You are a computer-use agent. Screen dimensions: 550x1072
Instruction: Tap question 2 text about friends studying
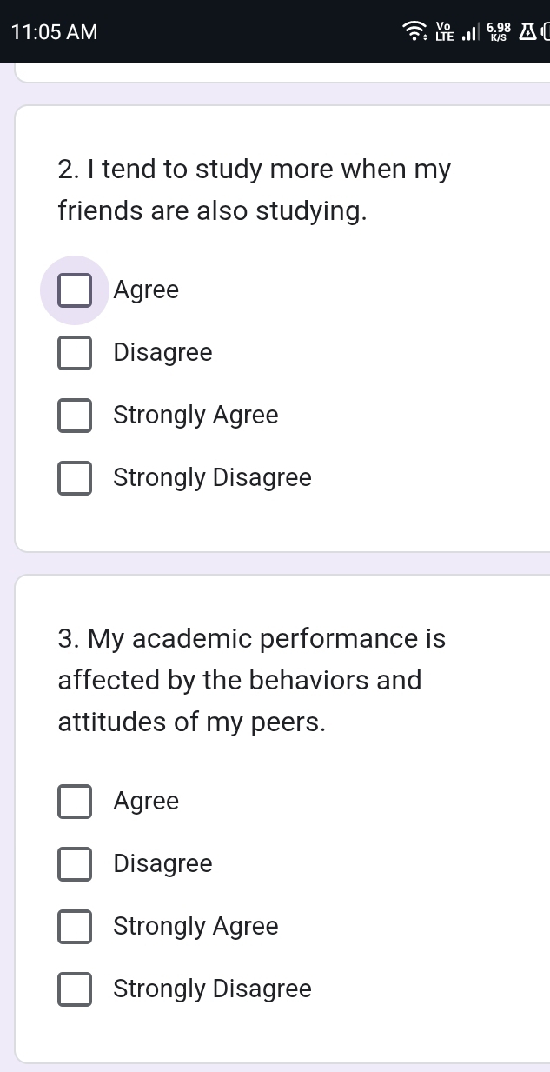tap(254, 190)
